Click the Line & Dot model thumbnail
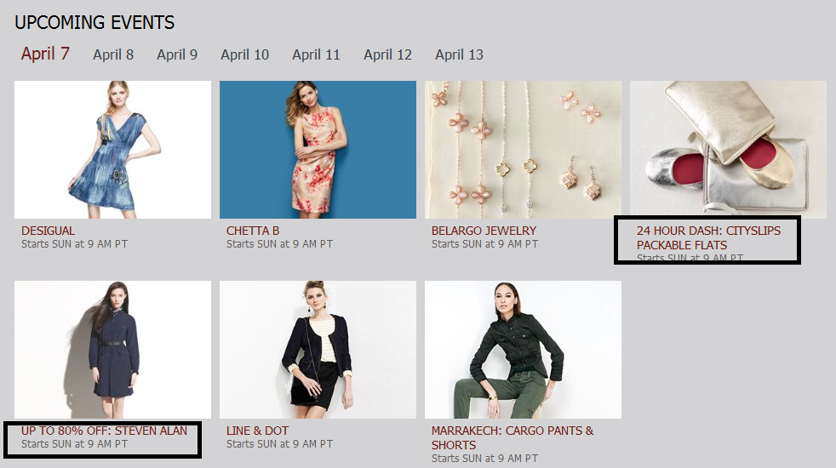 318,350
